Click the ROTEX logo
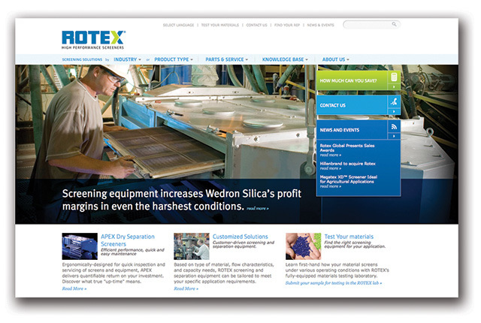Viewport: 481px width, 323px height. [93, 39]
